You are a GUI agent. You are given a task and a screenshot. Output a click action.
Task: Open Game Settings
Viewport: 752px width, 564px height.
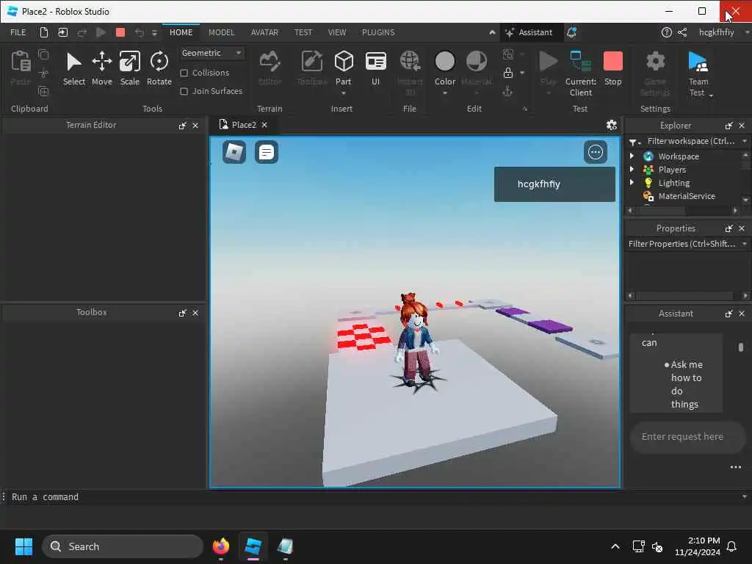click(x=655, y=73)
